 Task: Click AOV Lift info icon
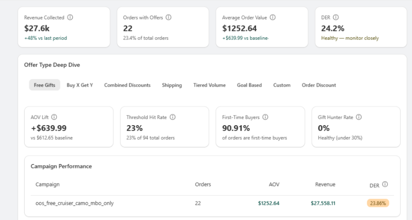coord(54,117)
